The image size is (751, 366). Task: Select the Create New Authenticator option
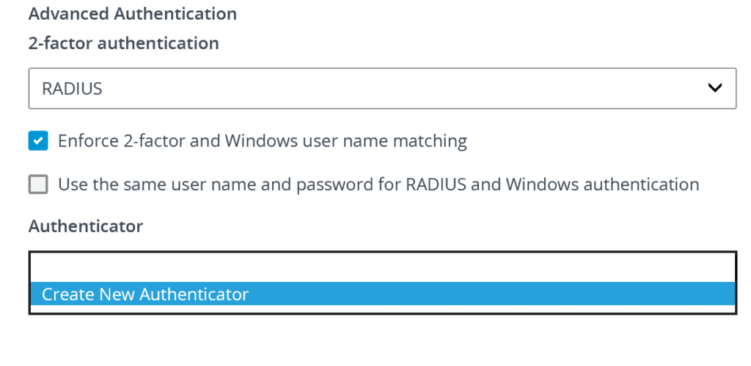click(145, 294)
